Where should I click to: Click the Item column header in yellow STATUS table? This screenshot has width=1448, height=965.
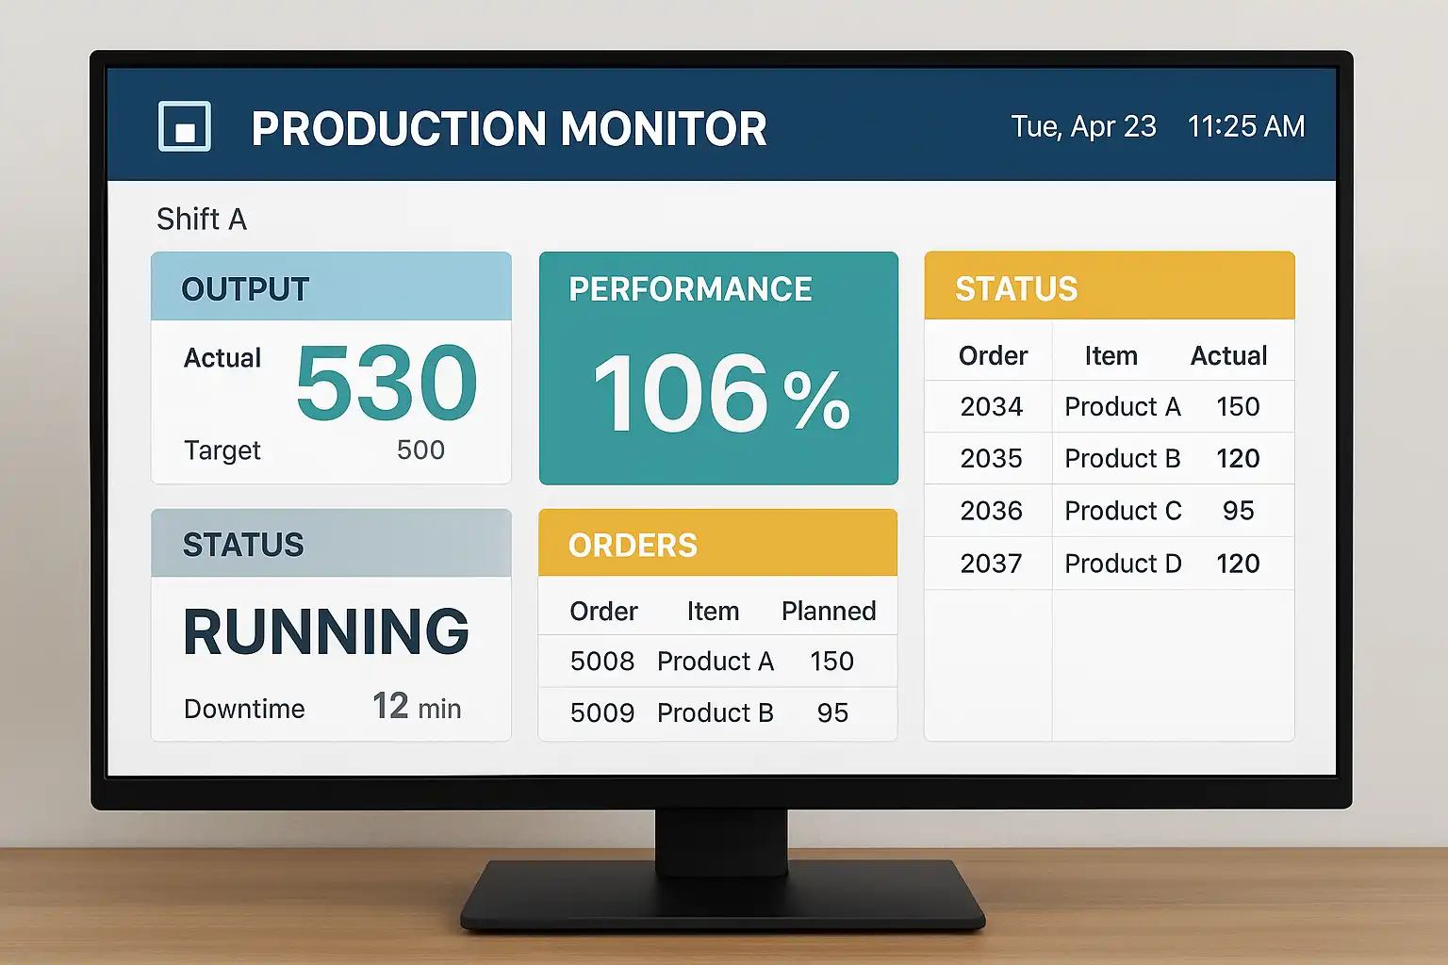pyautogui.click(x=1111, y=356)
